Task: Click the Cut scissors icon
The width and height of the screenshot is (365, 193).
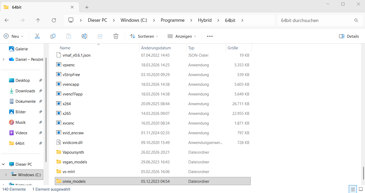Action: coord(37,36)
